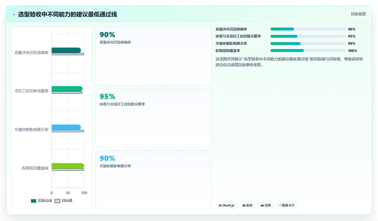Click the 关键依赖影响展示率 axis label in chart
Screen dimensions: 378x221
tap(32, 130)
